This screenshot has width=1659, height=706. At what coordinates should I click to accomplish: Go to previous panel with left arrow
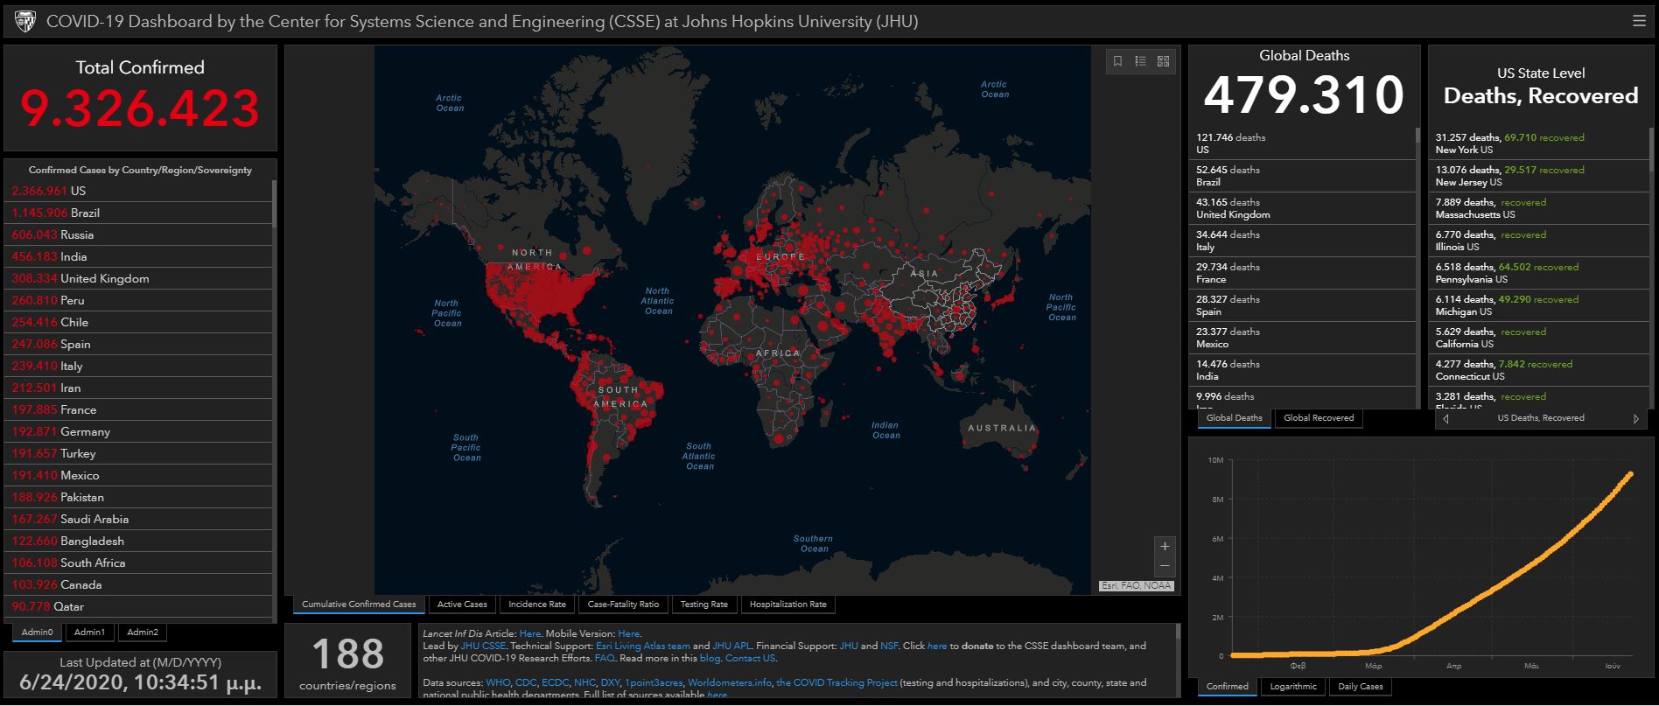click(x=1445, y=419)
